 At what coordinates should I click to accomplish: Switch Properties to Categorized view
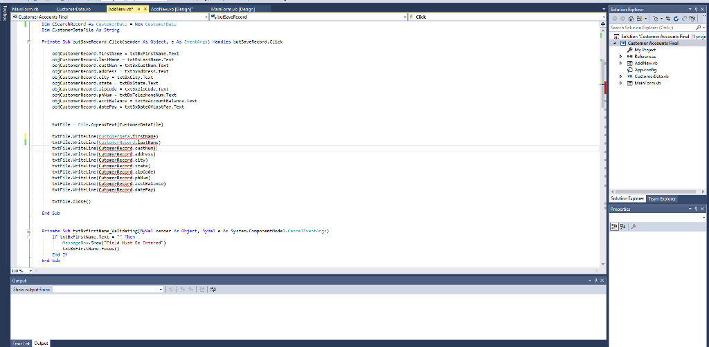click(615, 227)
